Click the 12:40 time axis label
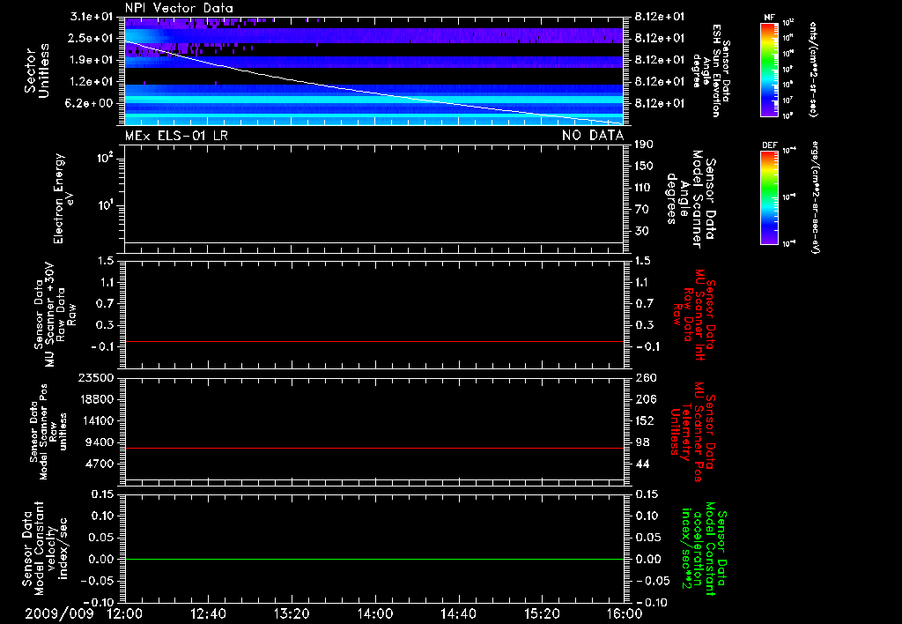The height and width of the screenshot is (624, 902). 208,613
